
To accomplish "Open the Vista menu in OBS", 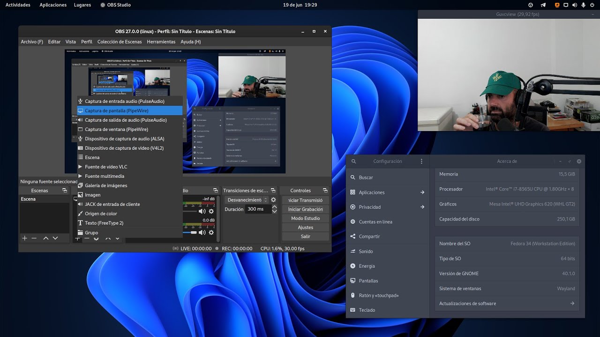I will (x=71, y=42).
